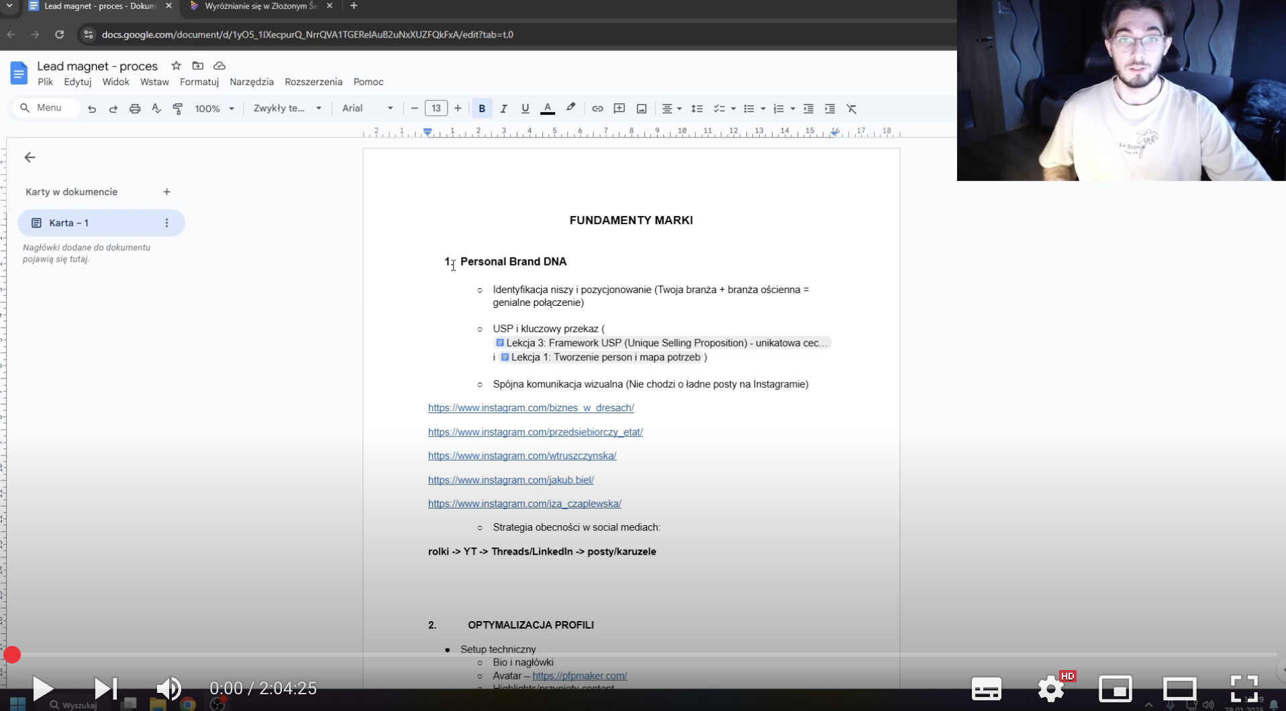Click the font size input field

[436, 109]
